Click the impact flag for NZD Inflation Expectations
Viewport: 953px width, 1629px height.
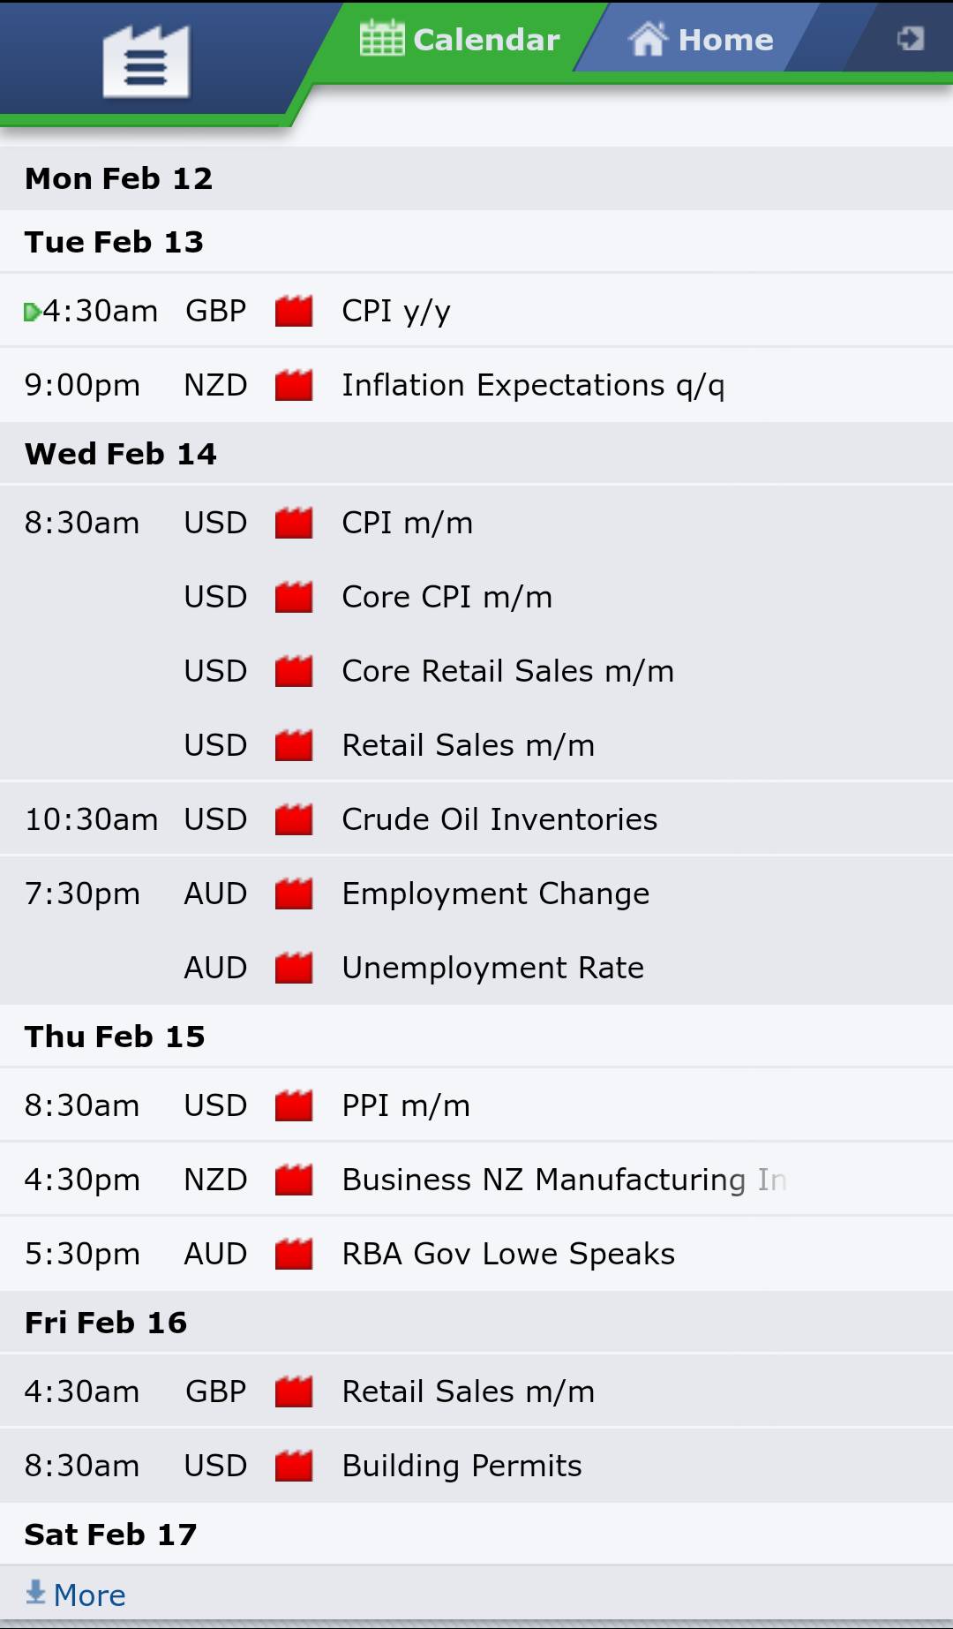[x=295, y=385]
